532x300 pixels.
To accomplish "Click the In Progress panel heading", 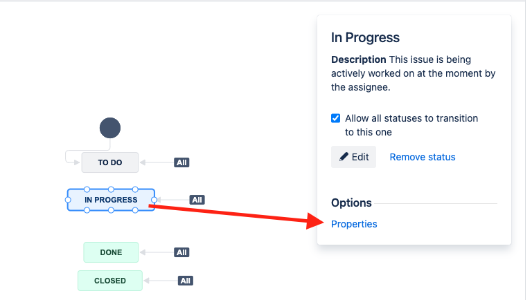I will coord(366,37).
